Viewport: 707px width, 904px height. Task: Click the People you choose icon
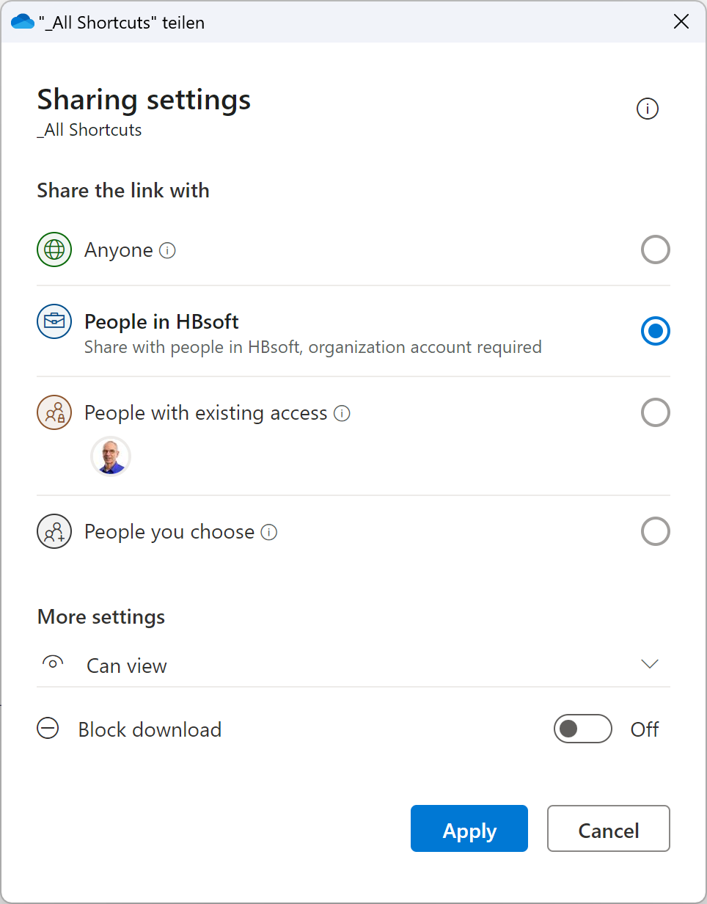click(x=54, y=532)
